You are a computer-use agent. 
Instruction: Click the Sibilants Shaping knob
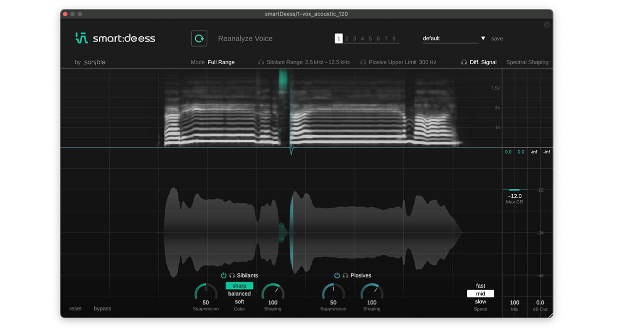coord(273,291)
